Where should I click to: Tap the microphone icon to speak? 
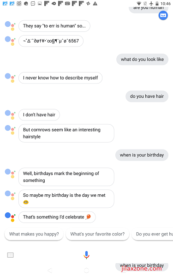(86, 255)
